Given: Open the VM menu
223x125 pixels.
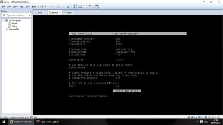Looking at the screenshot, I should click(x=22, y=7).
